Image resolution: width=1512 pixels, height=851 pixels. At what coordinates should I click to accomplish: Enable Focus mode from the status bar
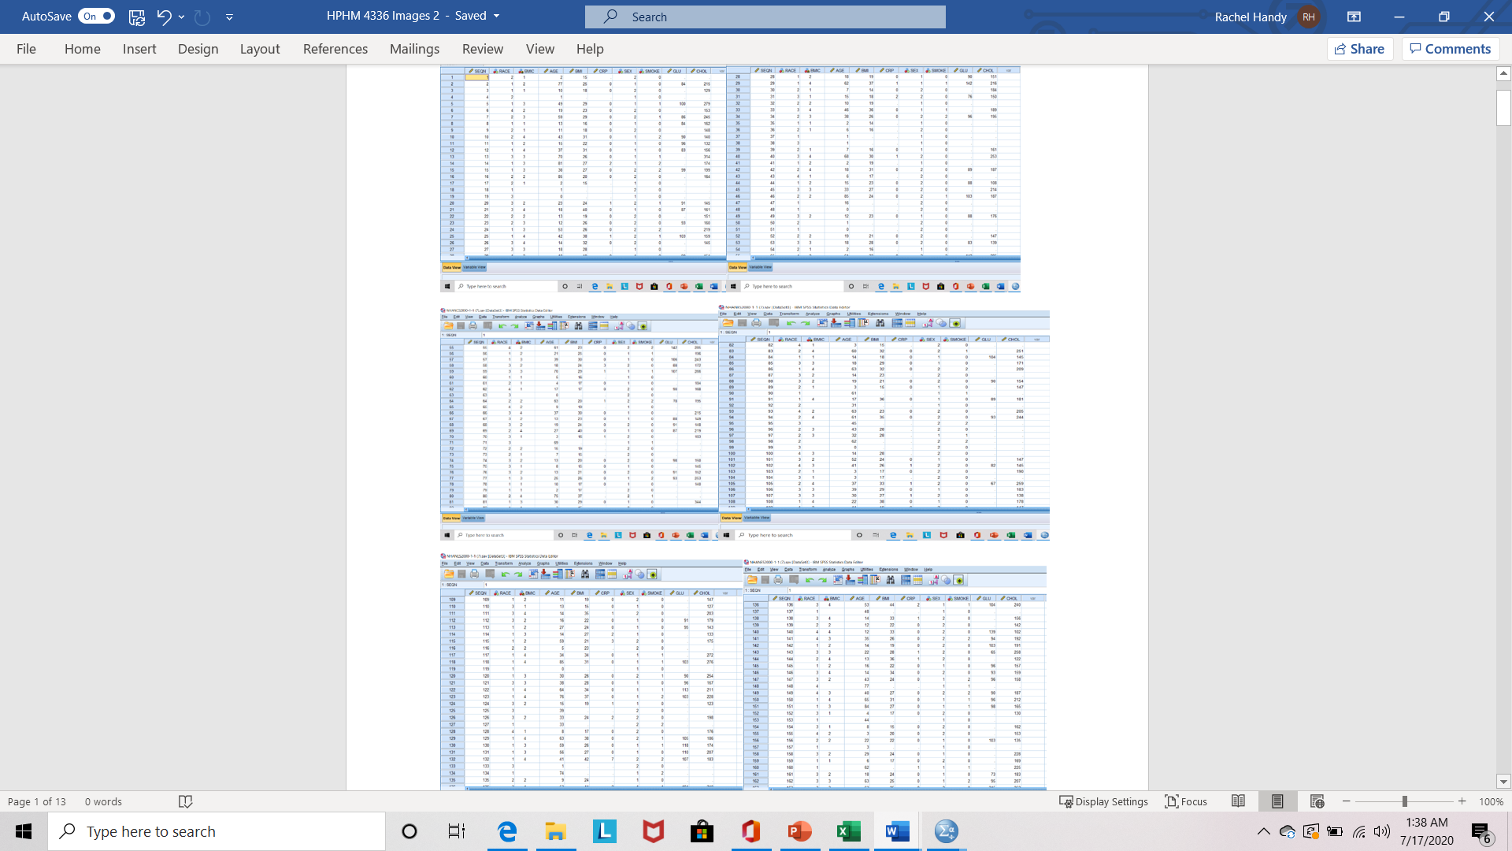1185,801
